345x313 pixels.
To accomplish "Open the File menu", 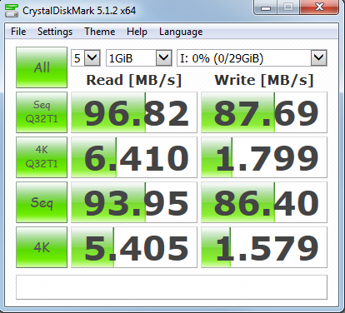I will click(x=18, y=32).
